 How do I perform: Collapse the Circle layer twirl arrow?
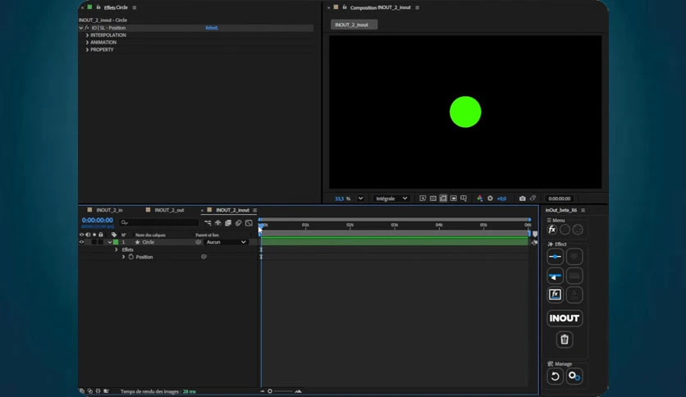[109, 242]
